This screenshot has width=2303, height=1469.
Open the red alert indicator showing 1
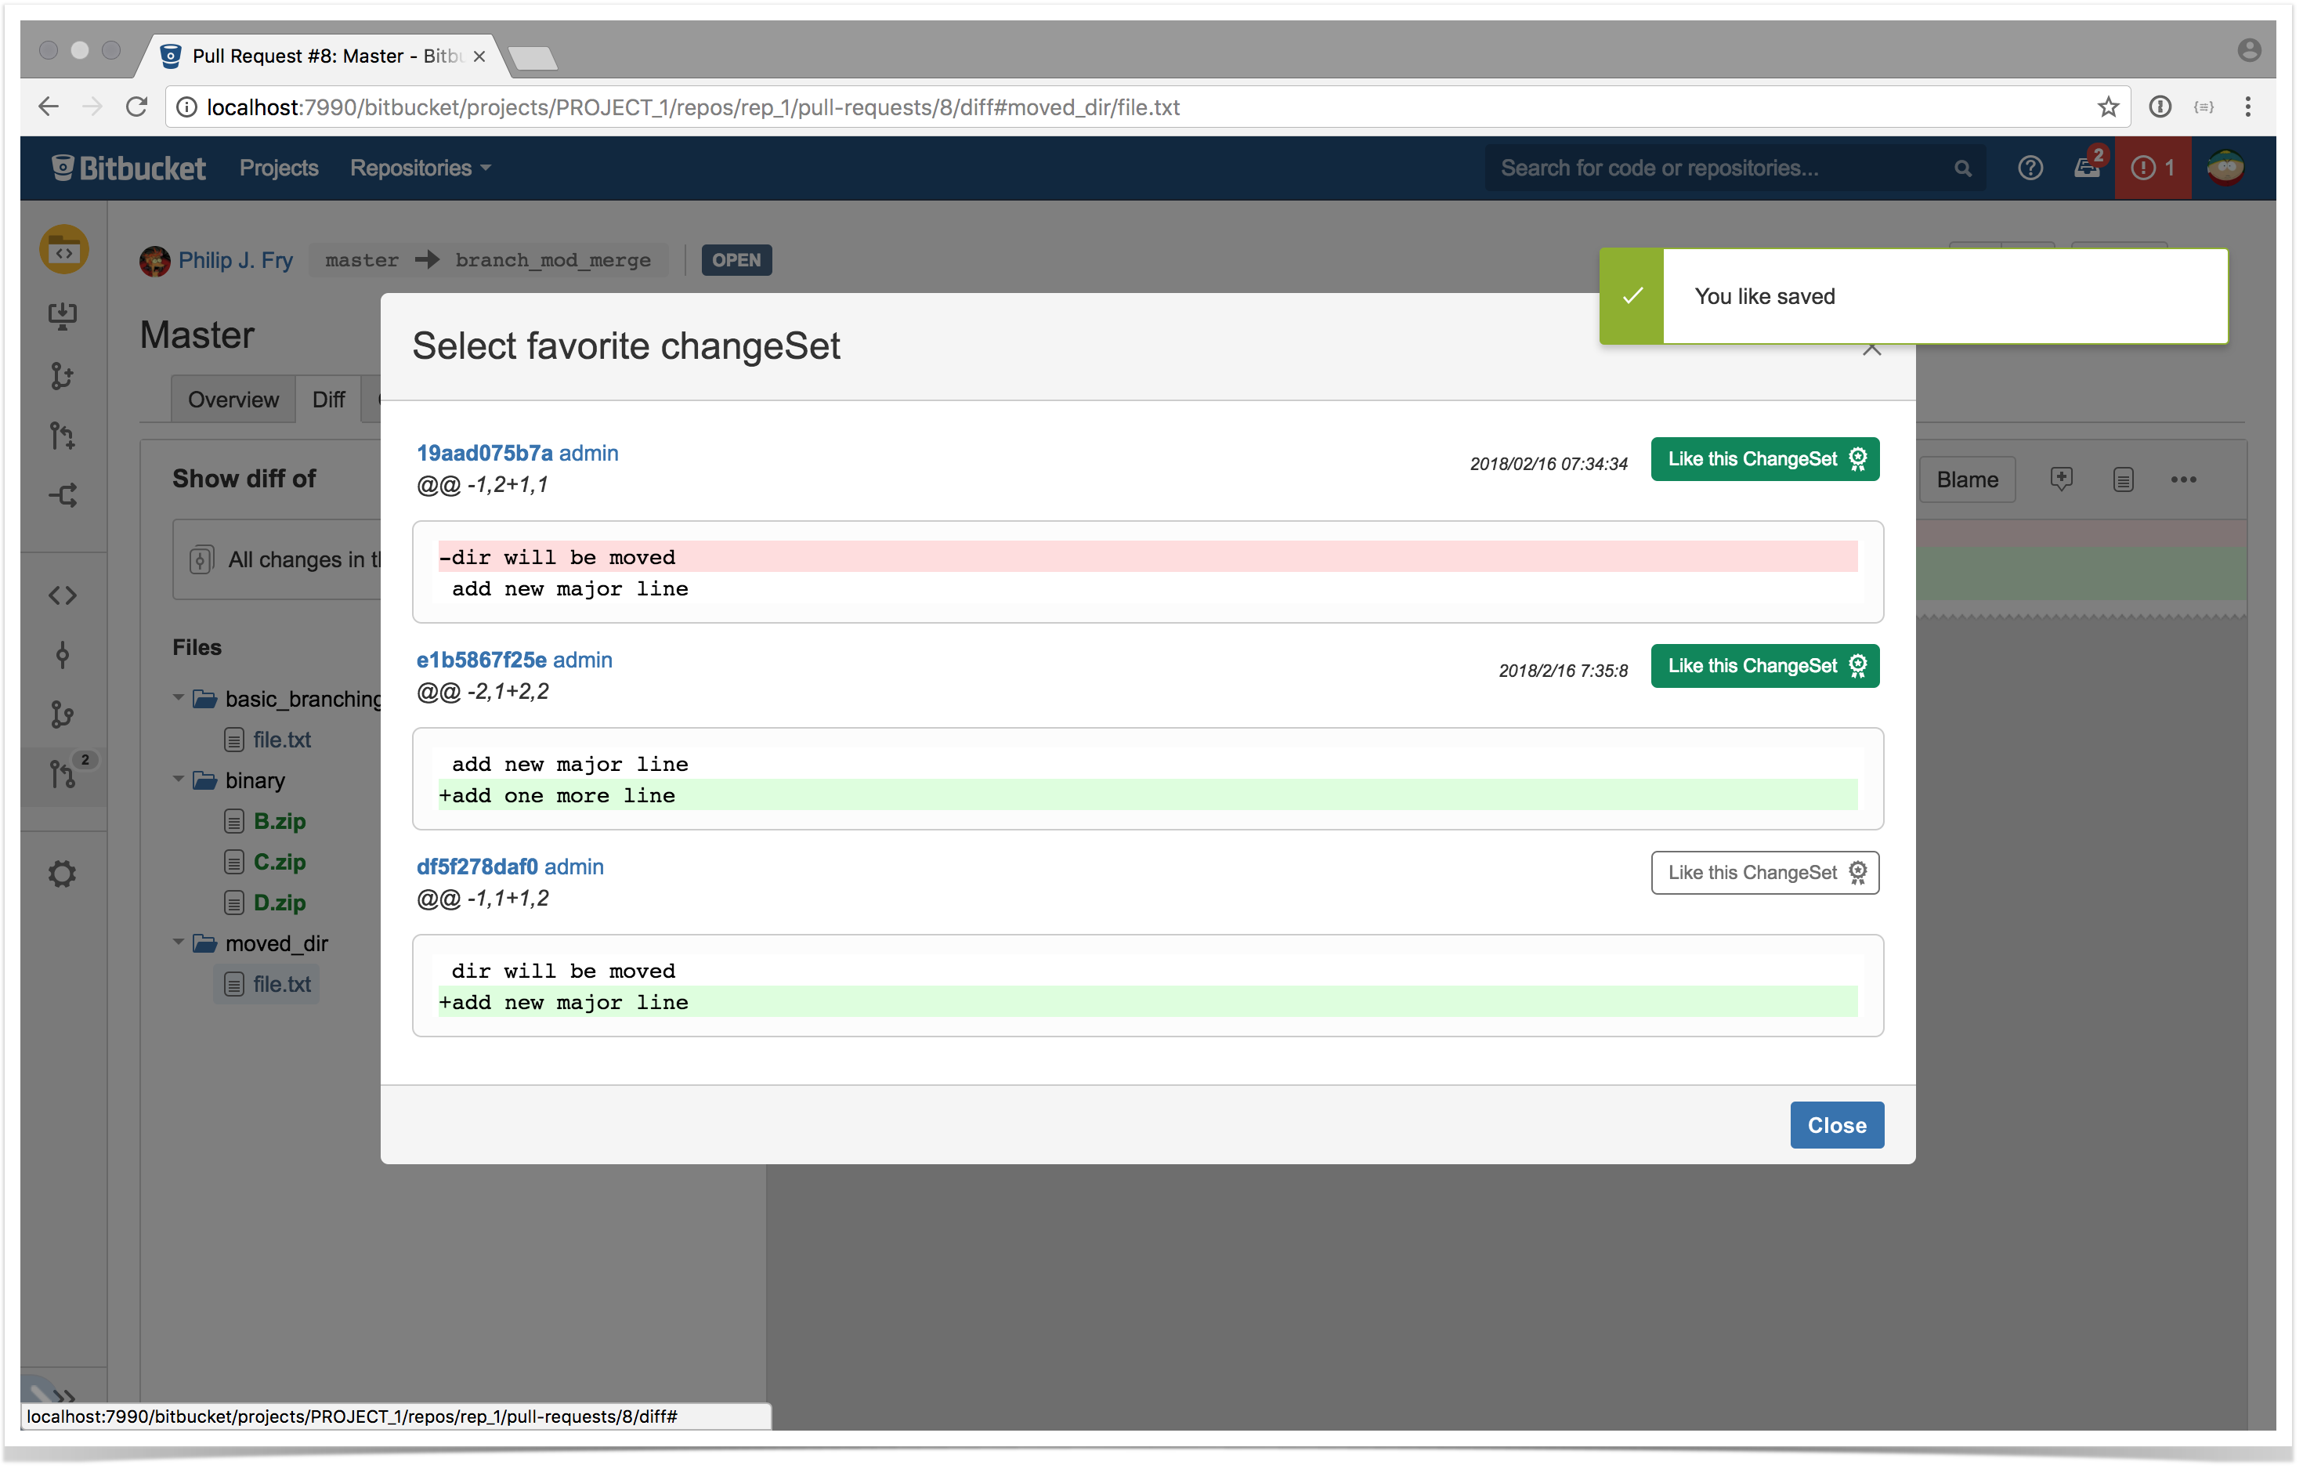(2152, 168)
